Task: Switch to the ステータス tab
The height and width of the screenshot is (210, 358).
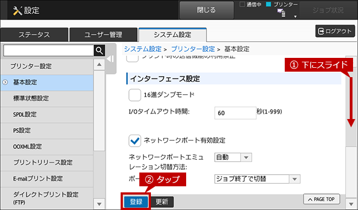Action: tap(34, 35)
